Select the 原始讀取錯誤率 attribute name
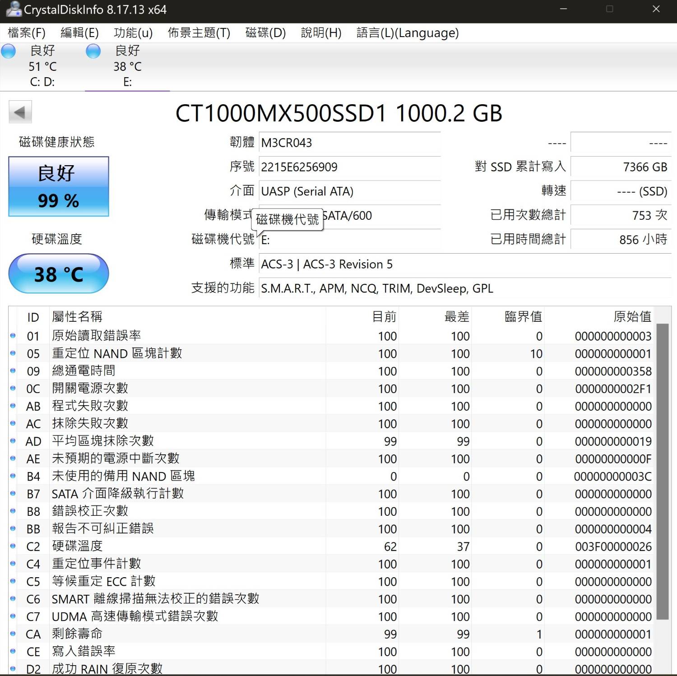 [x=96, y=335]
